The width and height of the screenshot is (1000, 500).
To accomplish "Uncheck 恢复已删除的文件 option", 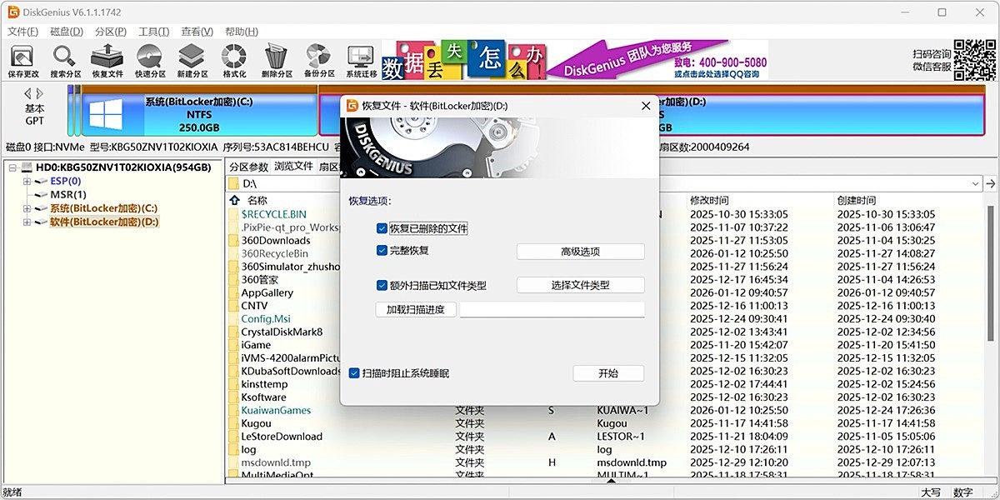I will point(380,227).
